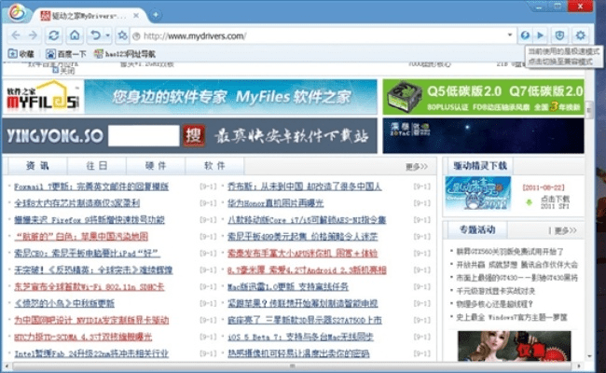Open the Zotac dark banner ad
The width and height of the screenshot is (606, 373).
(484, 135)
